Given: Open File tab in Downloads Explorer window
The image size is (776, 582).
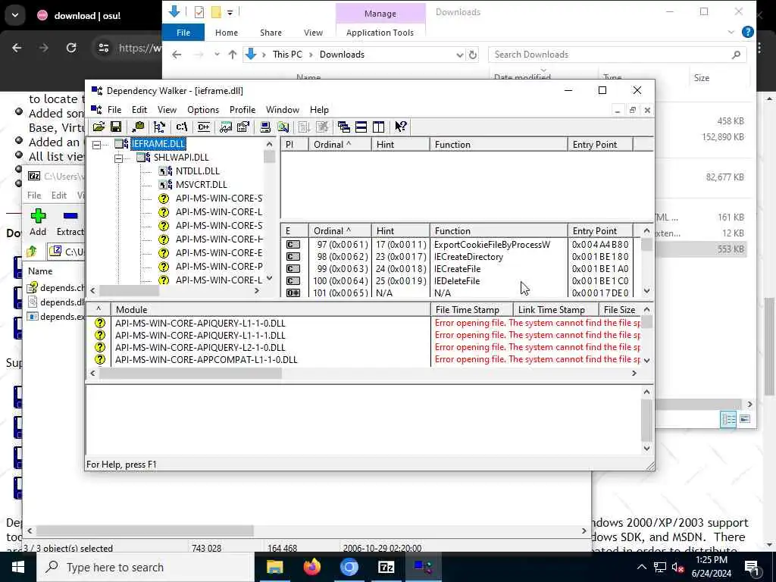Looking at the screenshot, I should pyautogui.click(x=183, y=33).
